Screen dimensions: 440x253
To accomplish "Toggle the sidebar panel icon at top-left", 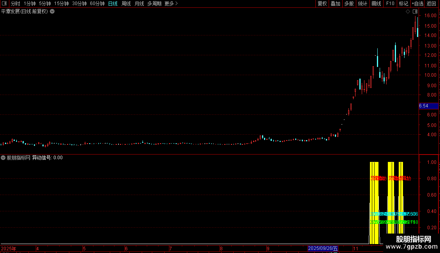I will point(4,4).
